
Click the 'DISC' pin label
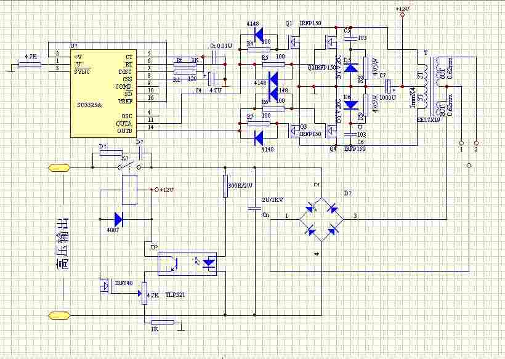125,72
